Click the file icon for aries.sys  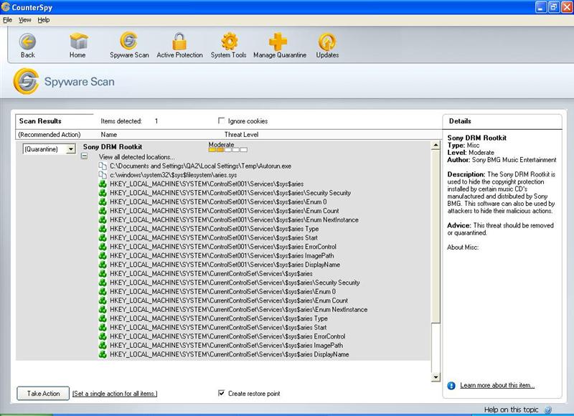[103, 175]
